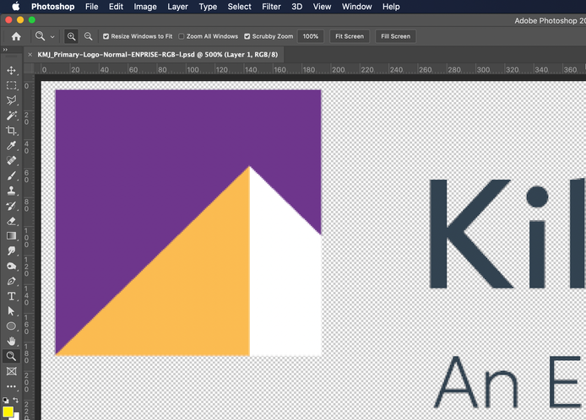Viewport: 586px width, 420px height.
Task: Open the File menu
Action: point(91,7)
